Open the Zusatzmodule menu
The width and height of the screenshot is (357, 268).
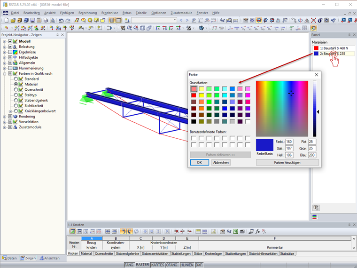[181, 13]
